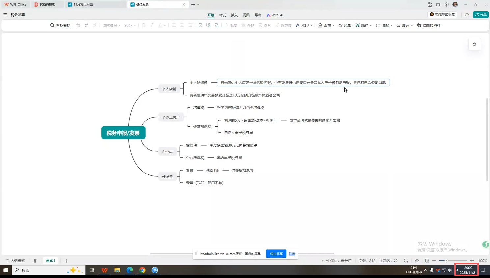Open 查找替换 search tool
This screenshot has width=490, height=278.
[x=60, y=25]
